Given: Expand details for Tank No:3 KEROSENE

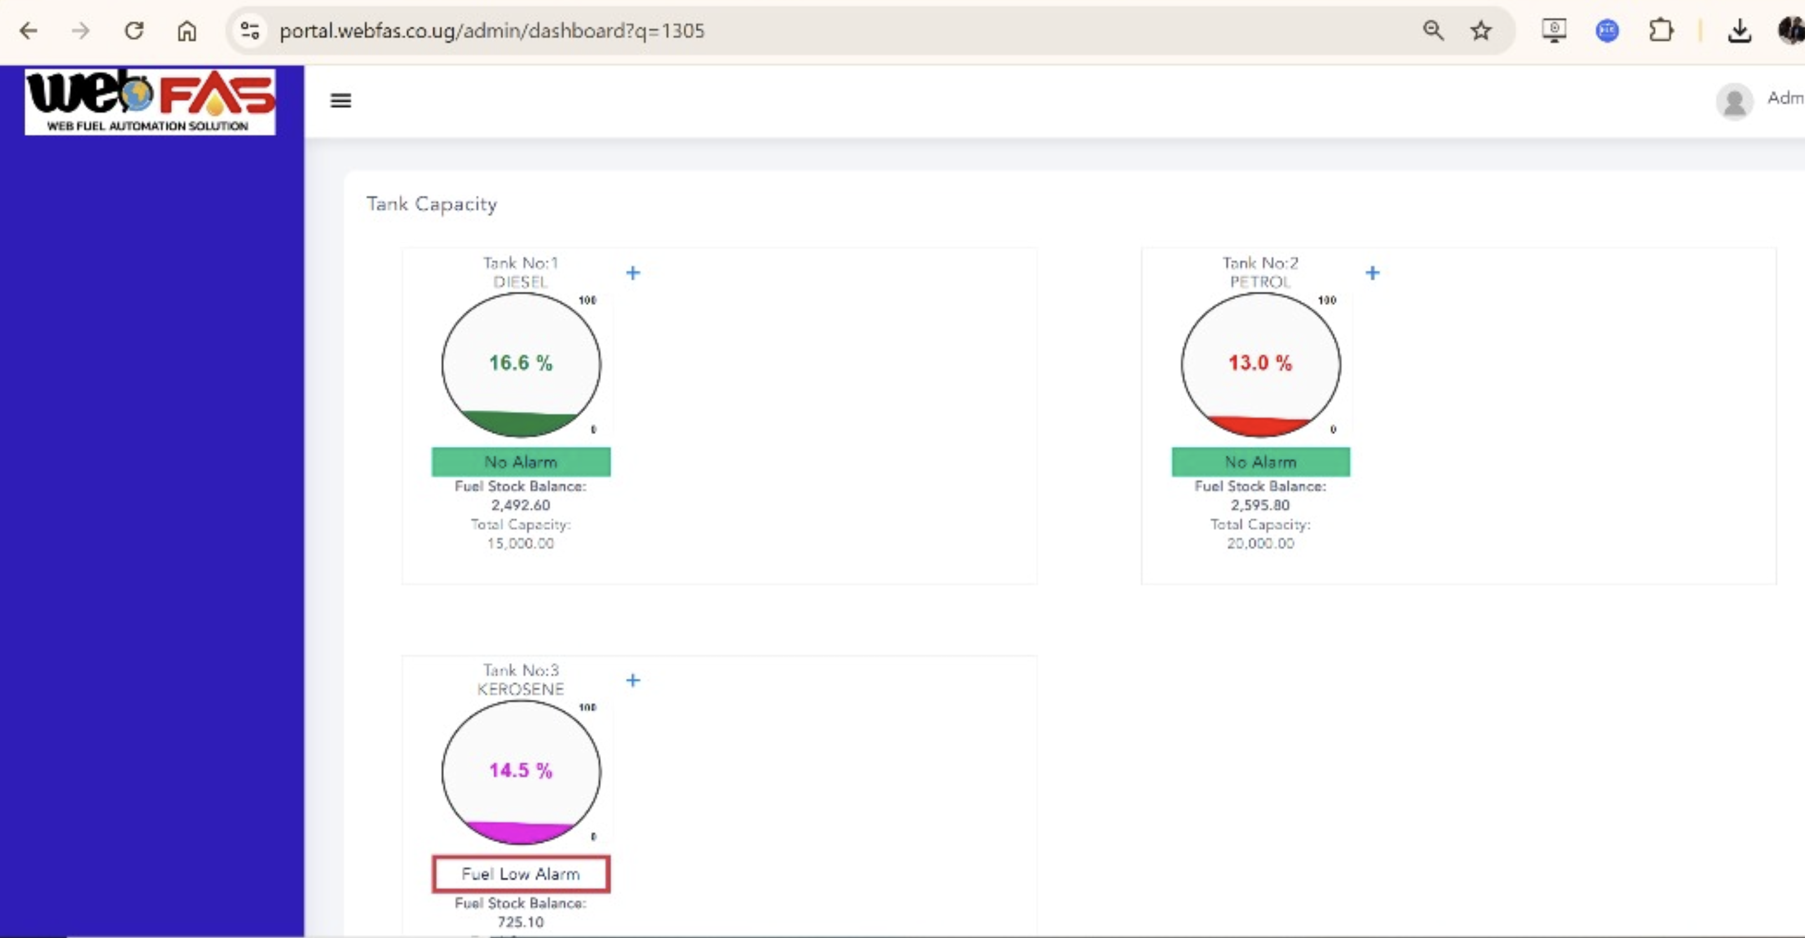Looking at the screenshot, I should click(633, 680).
